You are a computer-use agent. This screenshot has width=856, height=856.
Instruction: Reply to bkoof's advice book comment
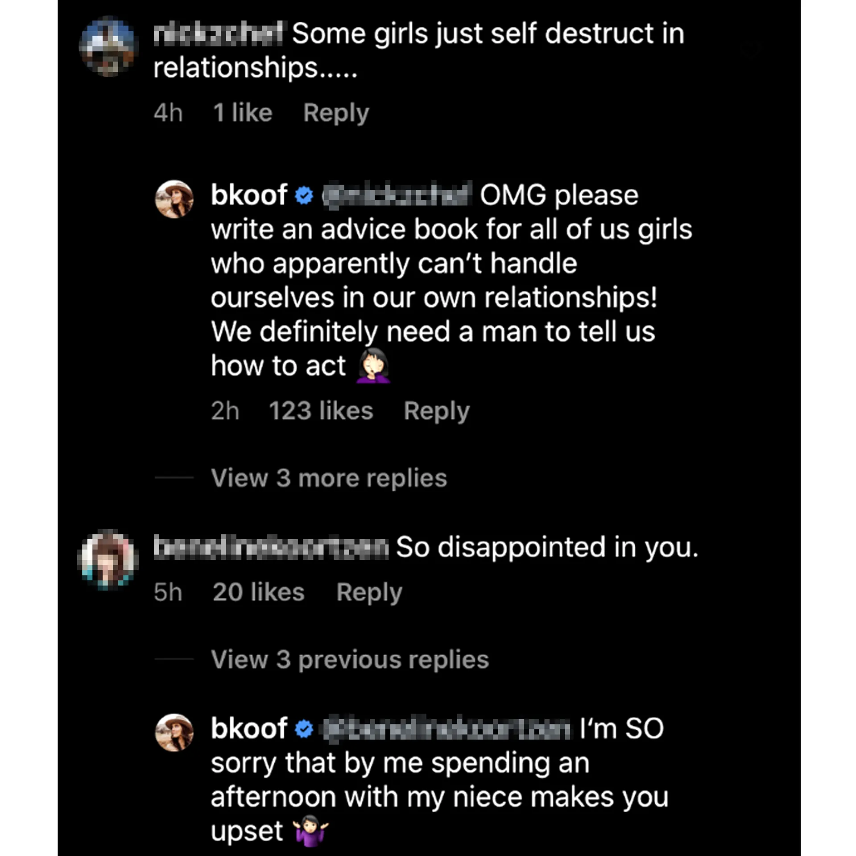[436, 411]
